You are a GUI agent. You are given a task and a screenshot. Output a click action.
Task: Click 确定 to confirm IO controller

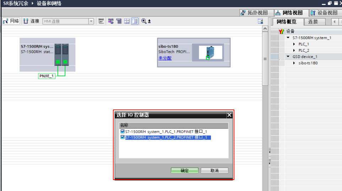pyautogui.click(x=185, y=170)
